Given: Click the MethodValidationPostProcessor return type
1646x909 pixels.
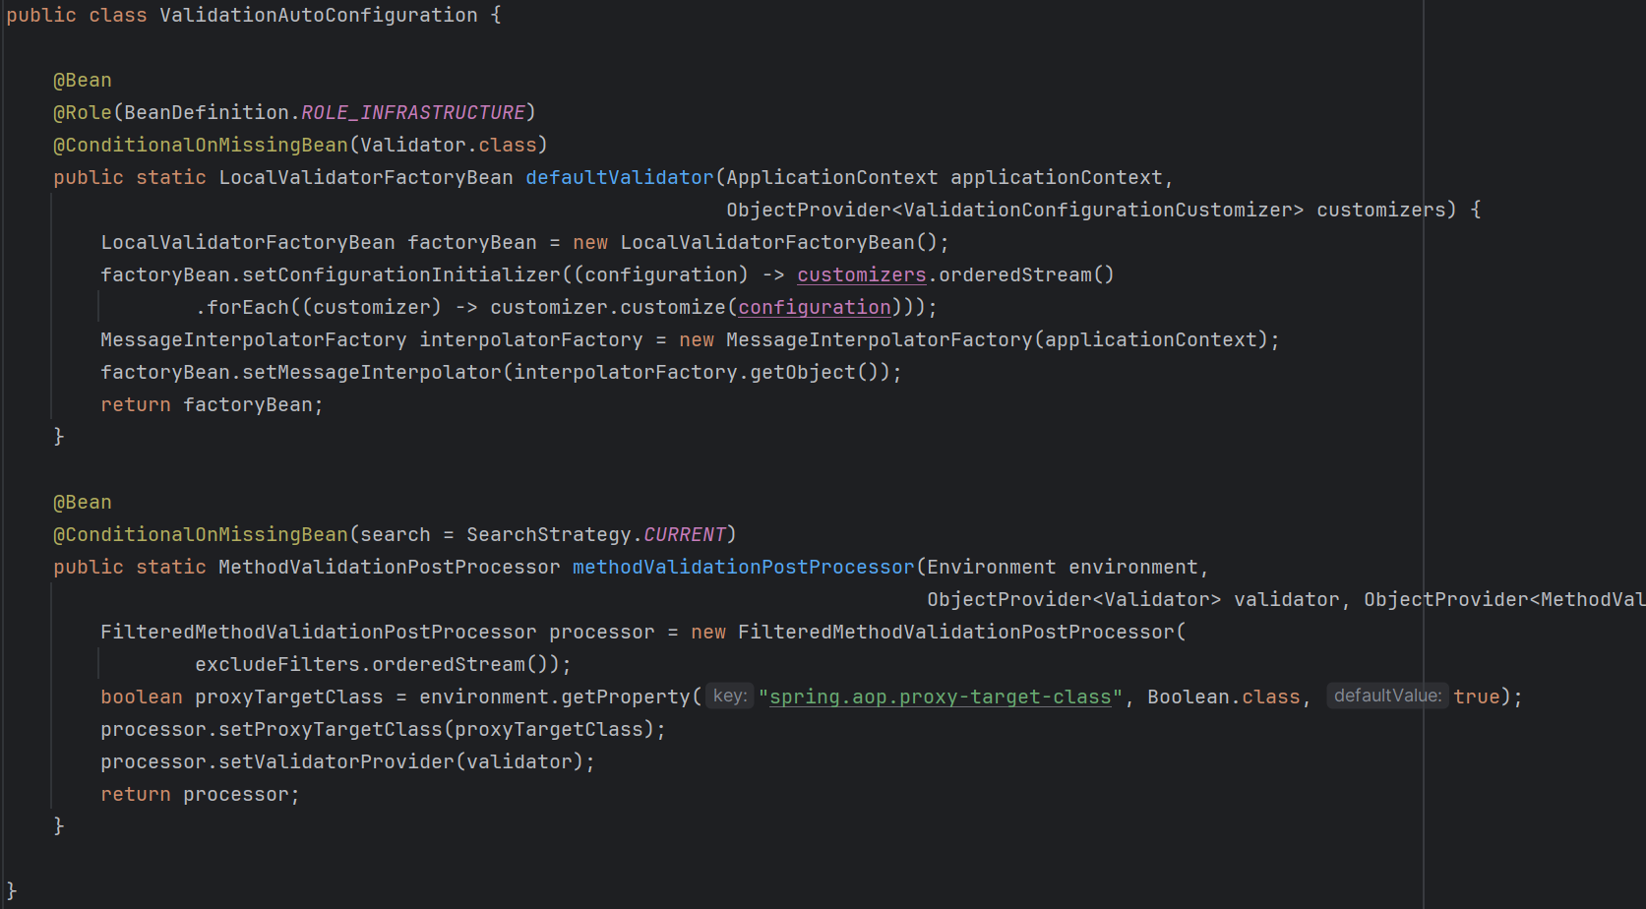Looking at the screenshot, I should 390,567.
